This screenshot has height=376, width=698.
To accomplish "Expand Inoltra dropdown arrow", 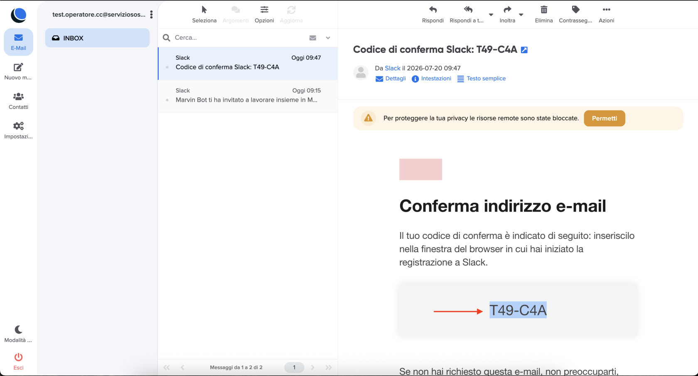I will click(521, 15).
